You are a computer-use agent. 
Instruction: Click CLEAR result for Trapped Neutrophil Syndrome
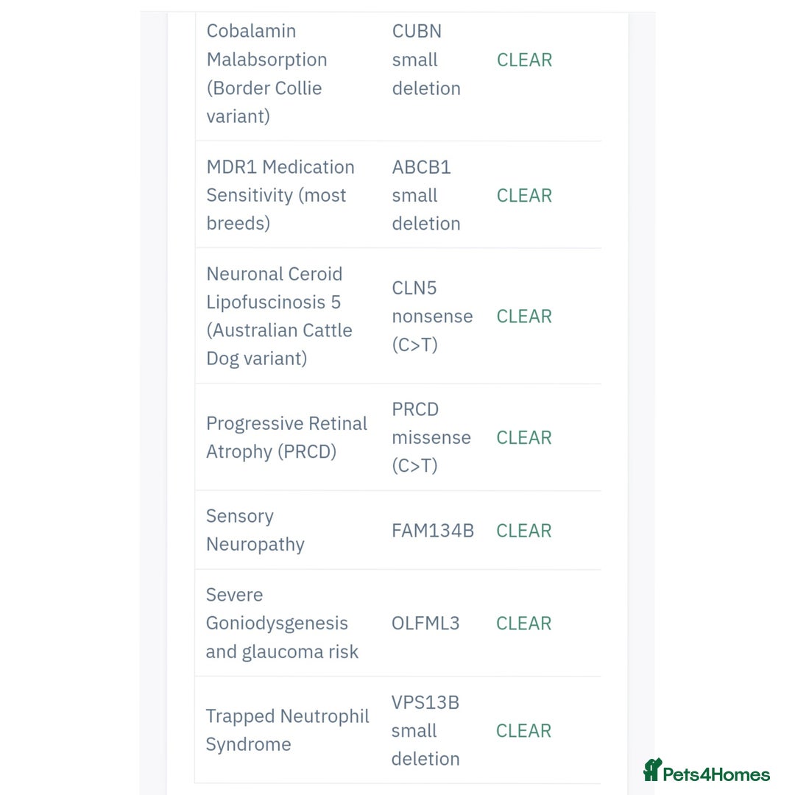coord(523,731)
